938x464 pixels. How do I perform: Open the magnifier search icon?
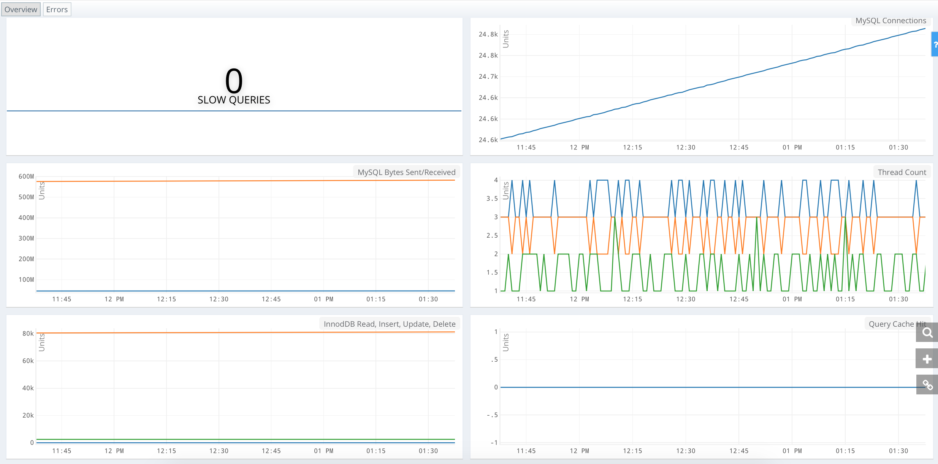(x=927, y=333)
